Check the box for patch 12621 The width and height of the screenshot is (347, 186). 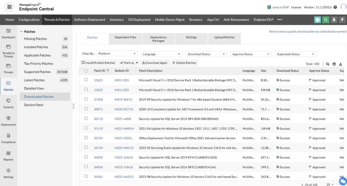pos(86,80)
